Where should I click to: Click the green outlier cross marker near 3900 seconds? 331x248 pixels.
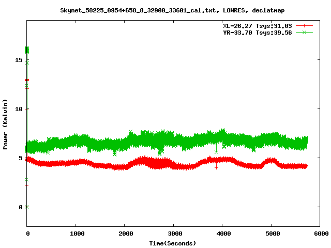tap(216, 152)
